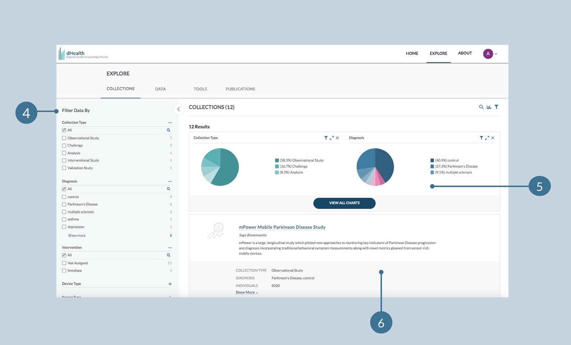The image size is (571, 345).
Task: Click the dHealth logo
Action: tap(83, 54)
